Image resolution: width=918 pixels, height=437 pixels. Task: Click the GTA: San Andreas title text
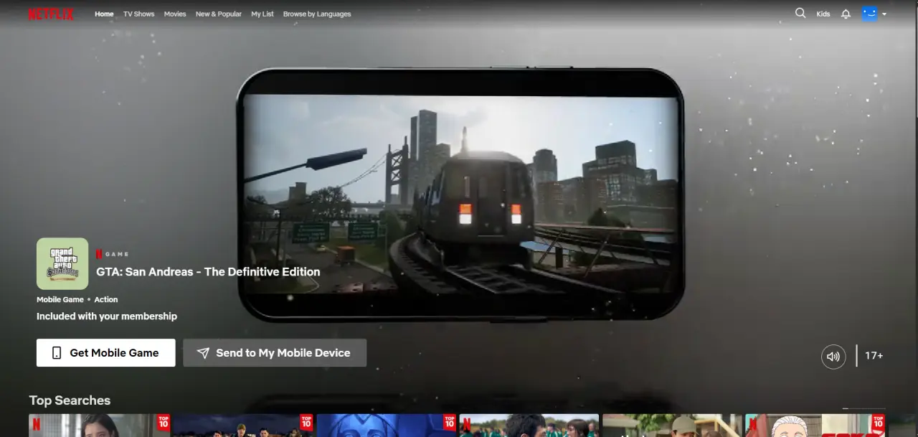point(208,272)
